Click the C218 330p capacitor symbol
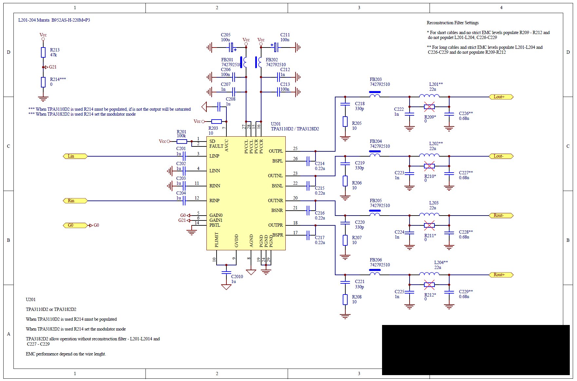577x381 pixels. (345, 105)
